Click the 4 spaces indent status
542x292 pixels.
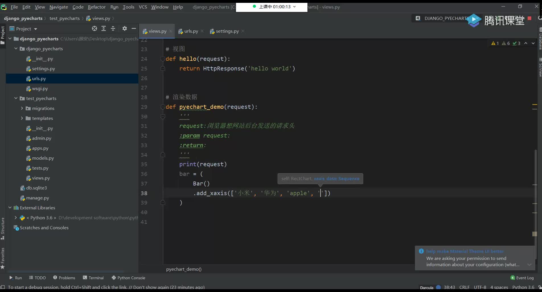499,287
